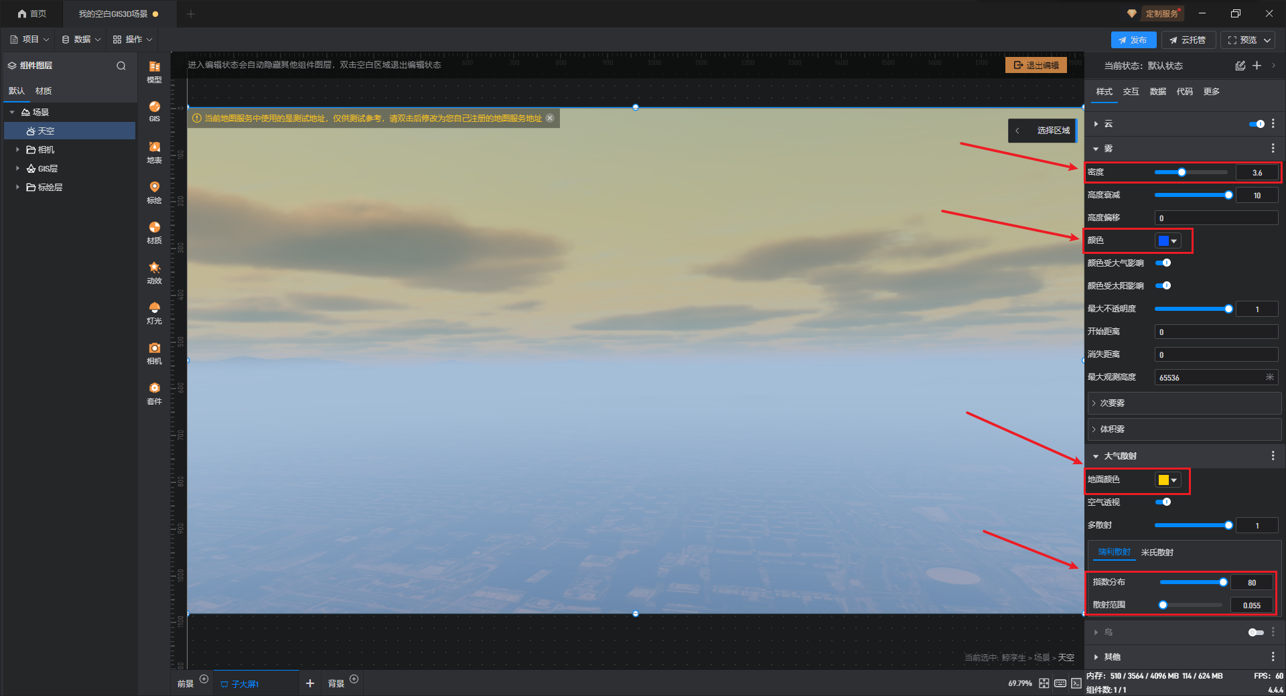Expand the 体积雾 subsection
Viewport: 1286px width, 696px height.
(1184, 429)
